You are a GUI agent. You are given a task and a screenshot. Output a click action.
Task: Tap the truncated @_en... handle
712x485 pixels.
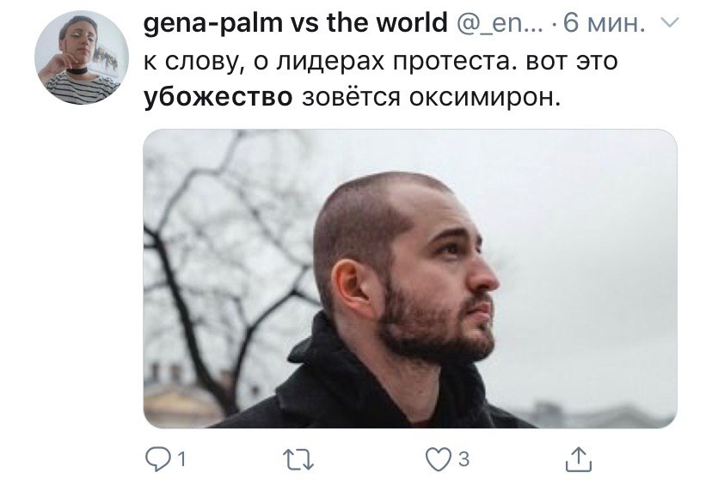point(499,23)
